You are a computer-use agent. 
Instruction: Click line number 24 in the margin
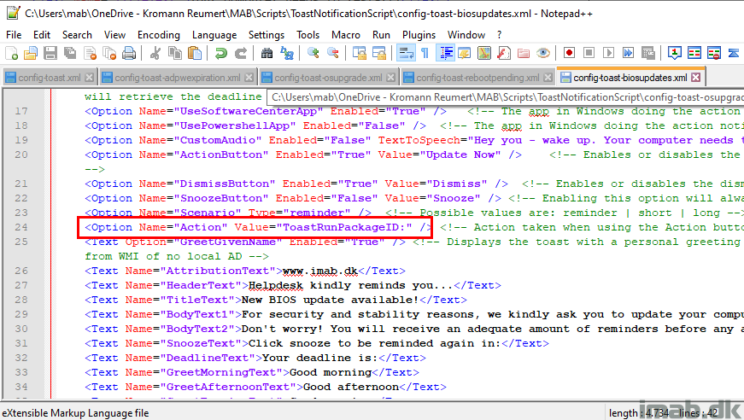point(21,227)
